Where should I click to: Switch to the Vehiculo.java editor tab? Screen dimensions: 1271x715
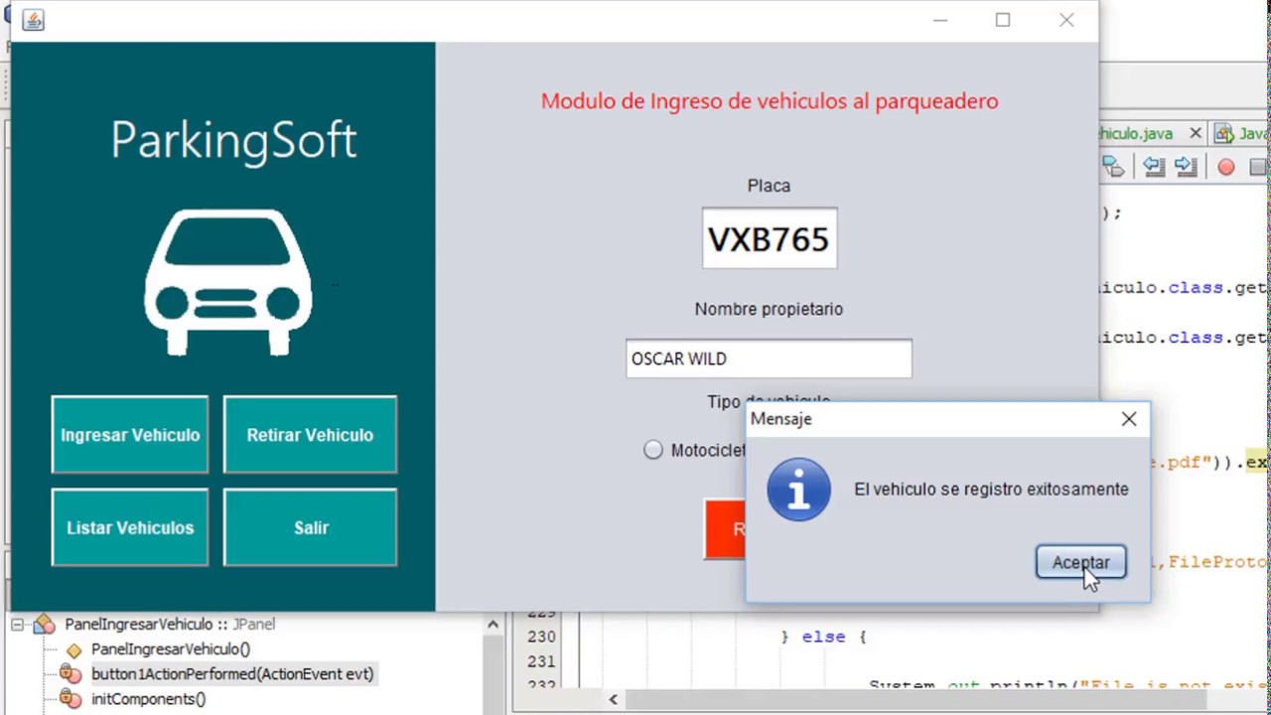pyautogui.click(x=1136, y=133)
